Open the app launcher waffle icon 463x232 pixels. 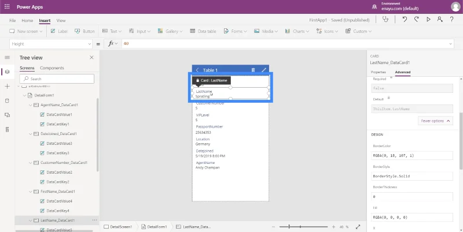[x=7, y=7]
